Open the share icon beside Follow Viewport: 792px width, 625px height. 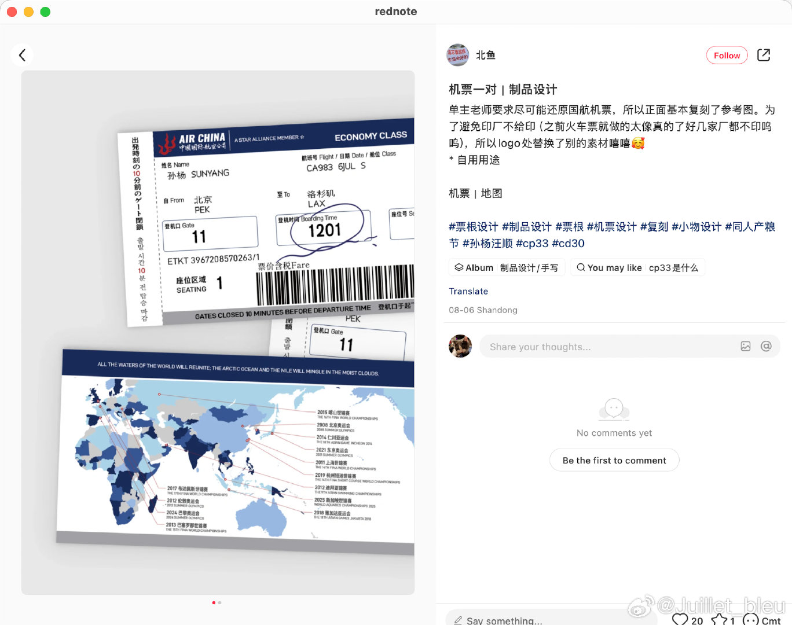tap(764, 55)
